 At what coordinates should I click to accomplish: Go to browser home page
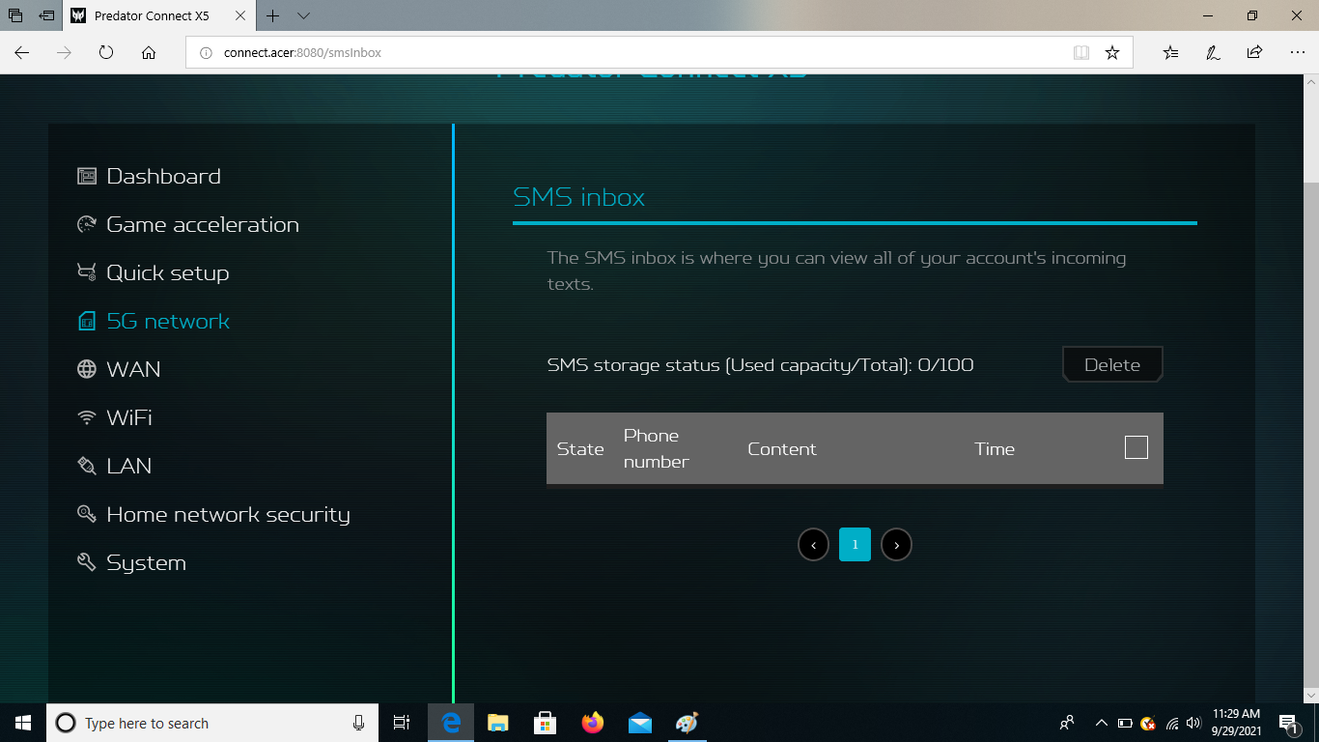149,52
